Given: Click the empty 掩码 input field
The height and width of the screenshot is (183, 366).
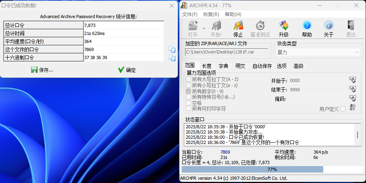Looking at the screenshot, I should coord(317,99).
